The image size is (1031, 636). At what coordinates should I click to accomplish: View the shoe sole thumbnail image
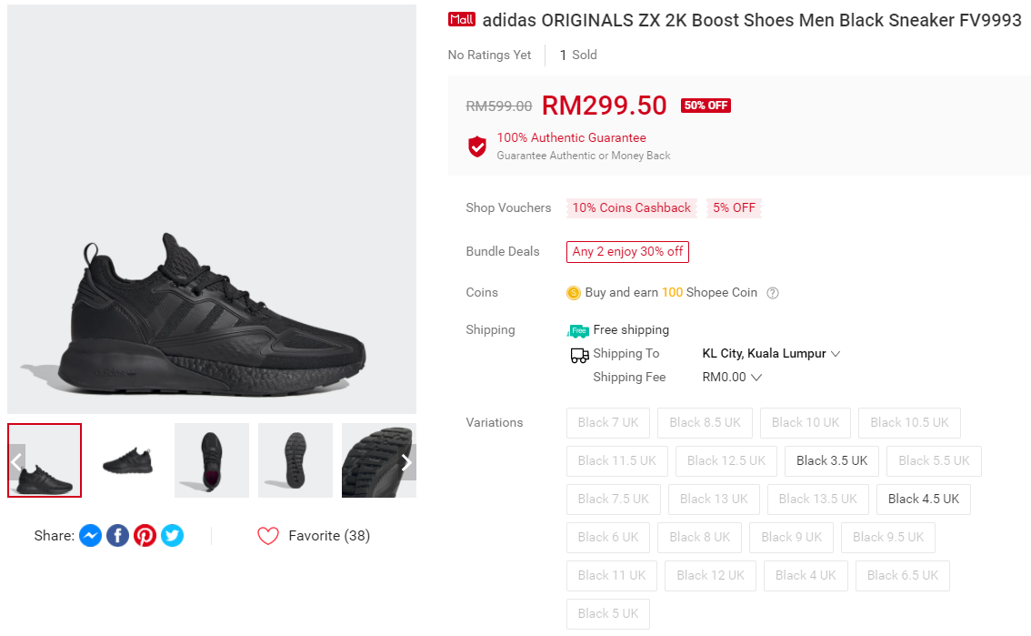[x=295, y=460]
